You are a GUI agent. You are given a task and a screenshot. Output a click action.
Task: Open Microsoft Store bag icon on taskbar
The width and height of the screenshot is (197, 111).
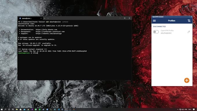coord(21,110)
